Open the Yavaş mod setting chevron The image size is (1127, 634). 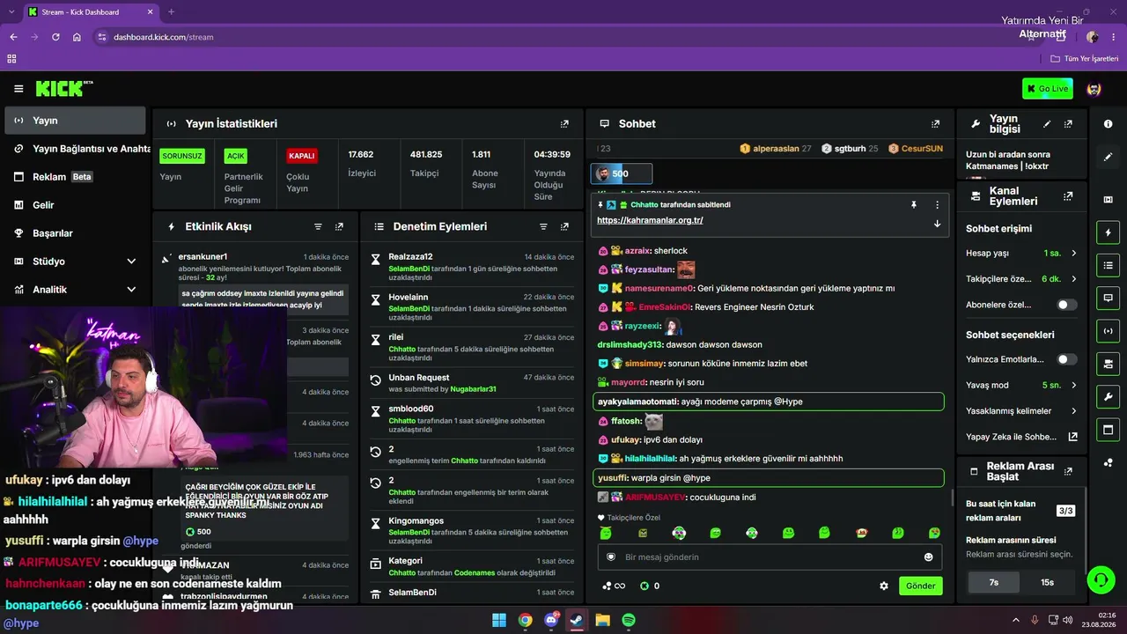click(1073, 386)
